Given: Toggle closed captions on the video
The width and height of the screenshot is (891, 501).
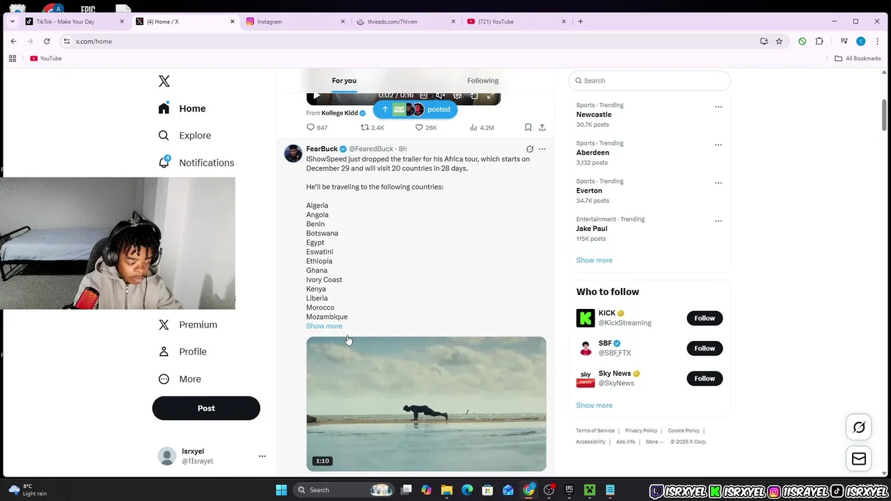Looking at the screenshot, I should [423, 95].
